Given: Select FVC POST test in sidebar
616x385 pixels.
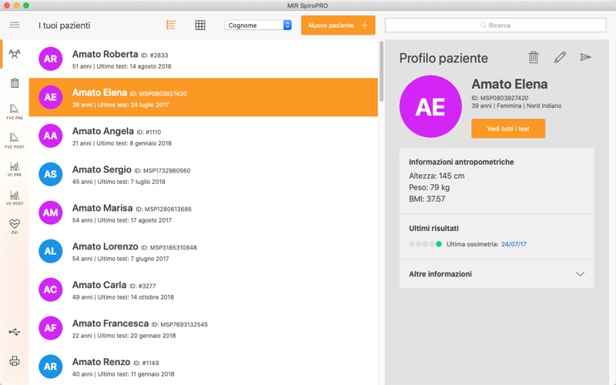Looking at the screenshot, I should tap(15, 141).
